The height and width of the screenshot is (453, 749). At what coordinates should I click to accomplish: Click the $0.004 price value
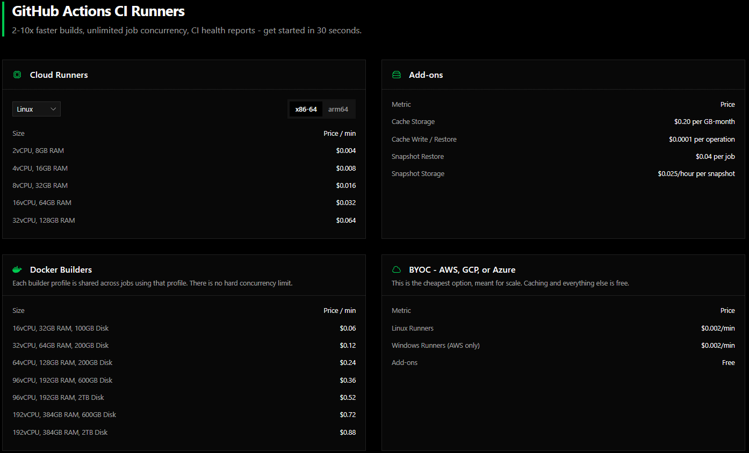tap(346, 151)
